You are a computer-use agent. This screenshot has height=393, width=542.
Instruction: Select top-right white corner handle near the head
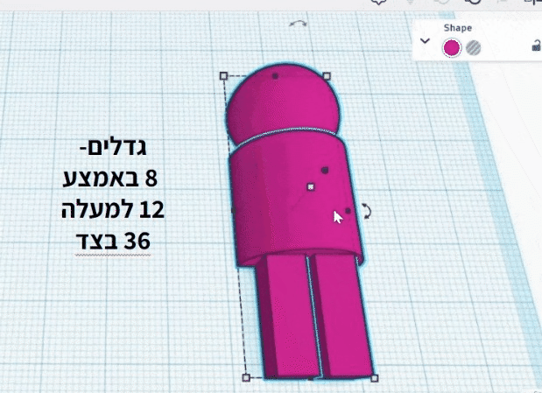327,75
